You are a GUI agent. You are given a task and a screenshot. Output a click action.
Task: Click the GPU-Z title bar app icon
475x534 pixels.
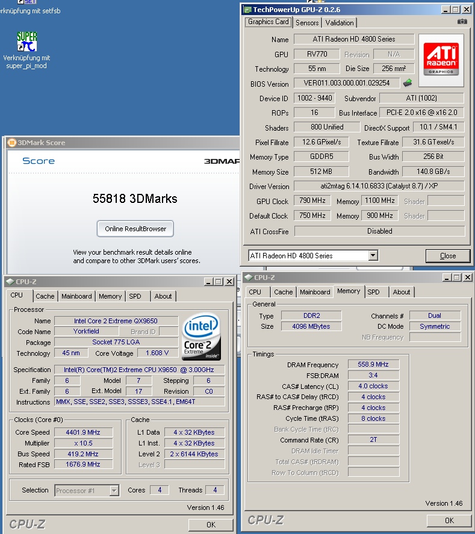click(x=248, y=10)
